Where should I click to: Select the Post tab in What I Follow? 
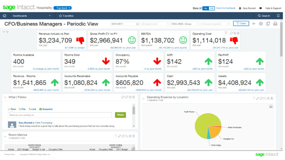pos(12,109)
